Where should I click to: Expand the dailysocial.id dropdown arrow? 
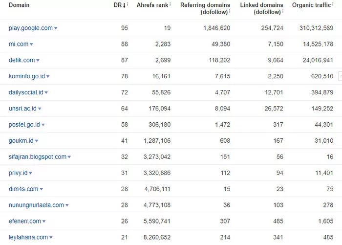coord(46,93)
